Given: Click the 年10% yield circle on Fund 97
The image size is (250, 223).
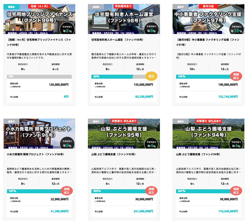Looking at the screenshot, I should pyautogui.click(x=236, y=29).
